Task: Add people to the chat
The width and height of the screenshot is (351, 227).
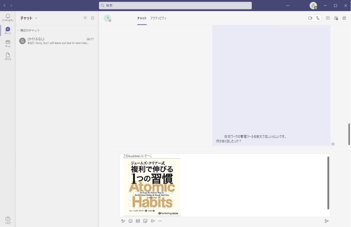Action: pyautogui.click(x=336, y=18)
